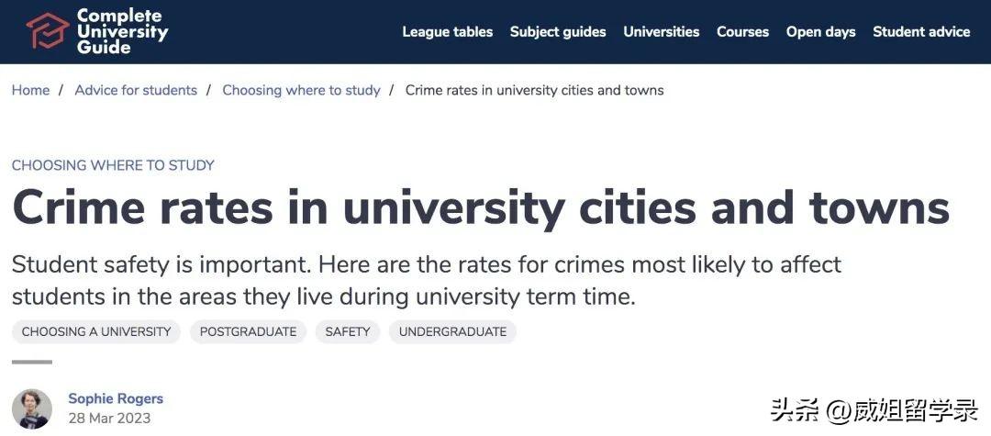The height and width of the screenshot is (436, 991).
Task: Click the CHOOSING WHERE TO STUDY category label
Action: [113, 165]
